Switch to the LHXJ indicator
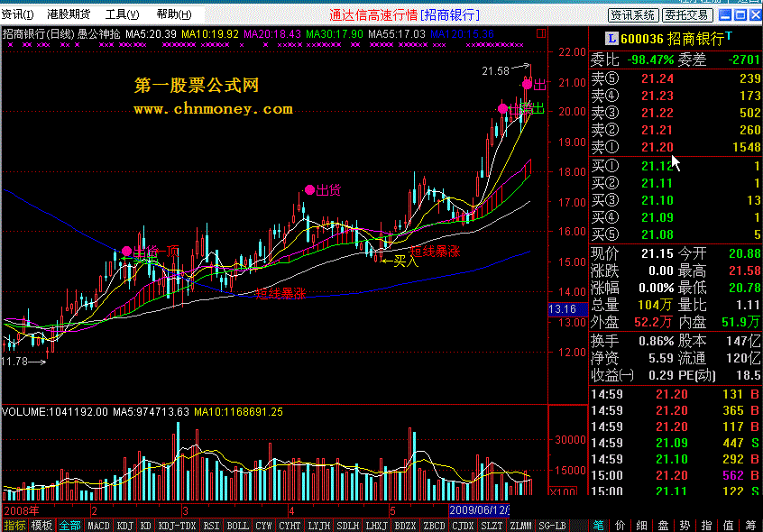 [376, 526]
